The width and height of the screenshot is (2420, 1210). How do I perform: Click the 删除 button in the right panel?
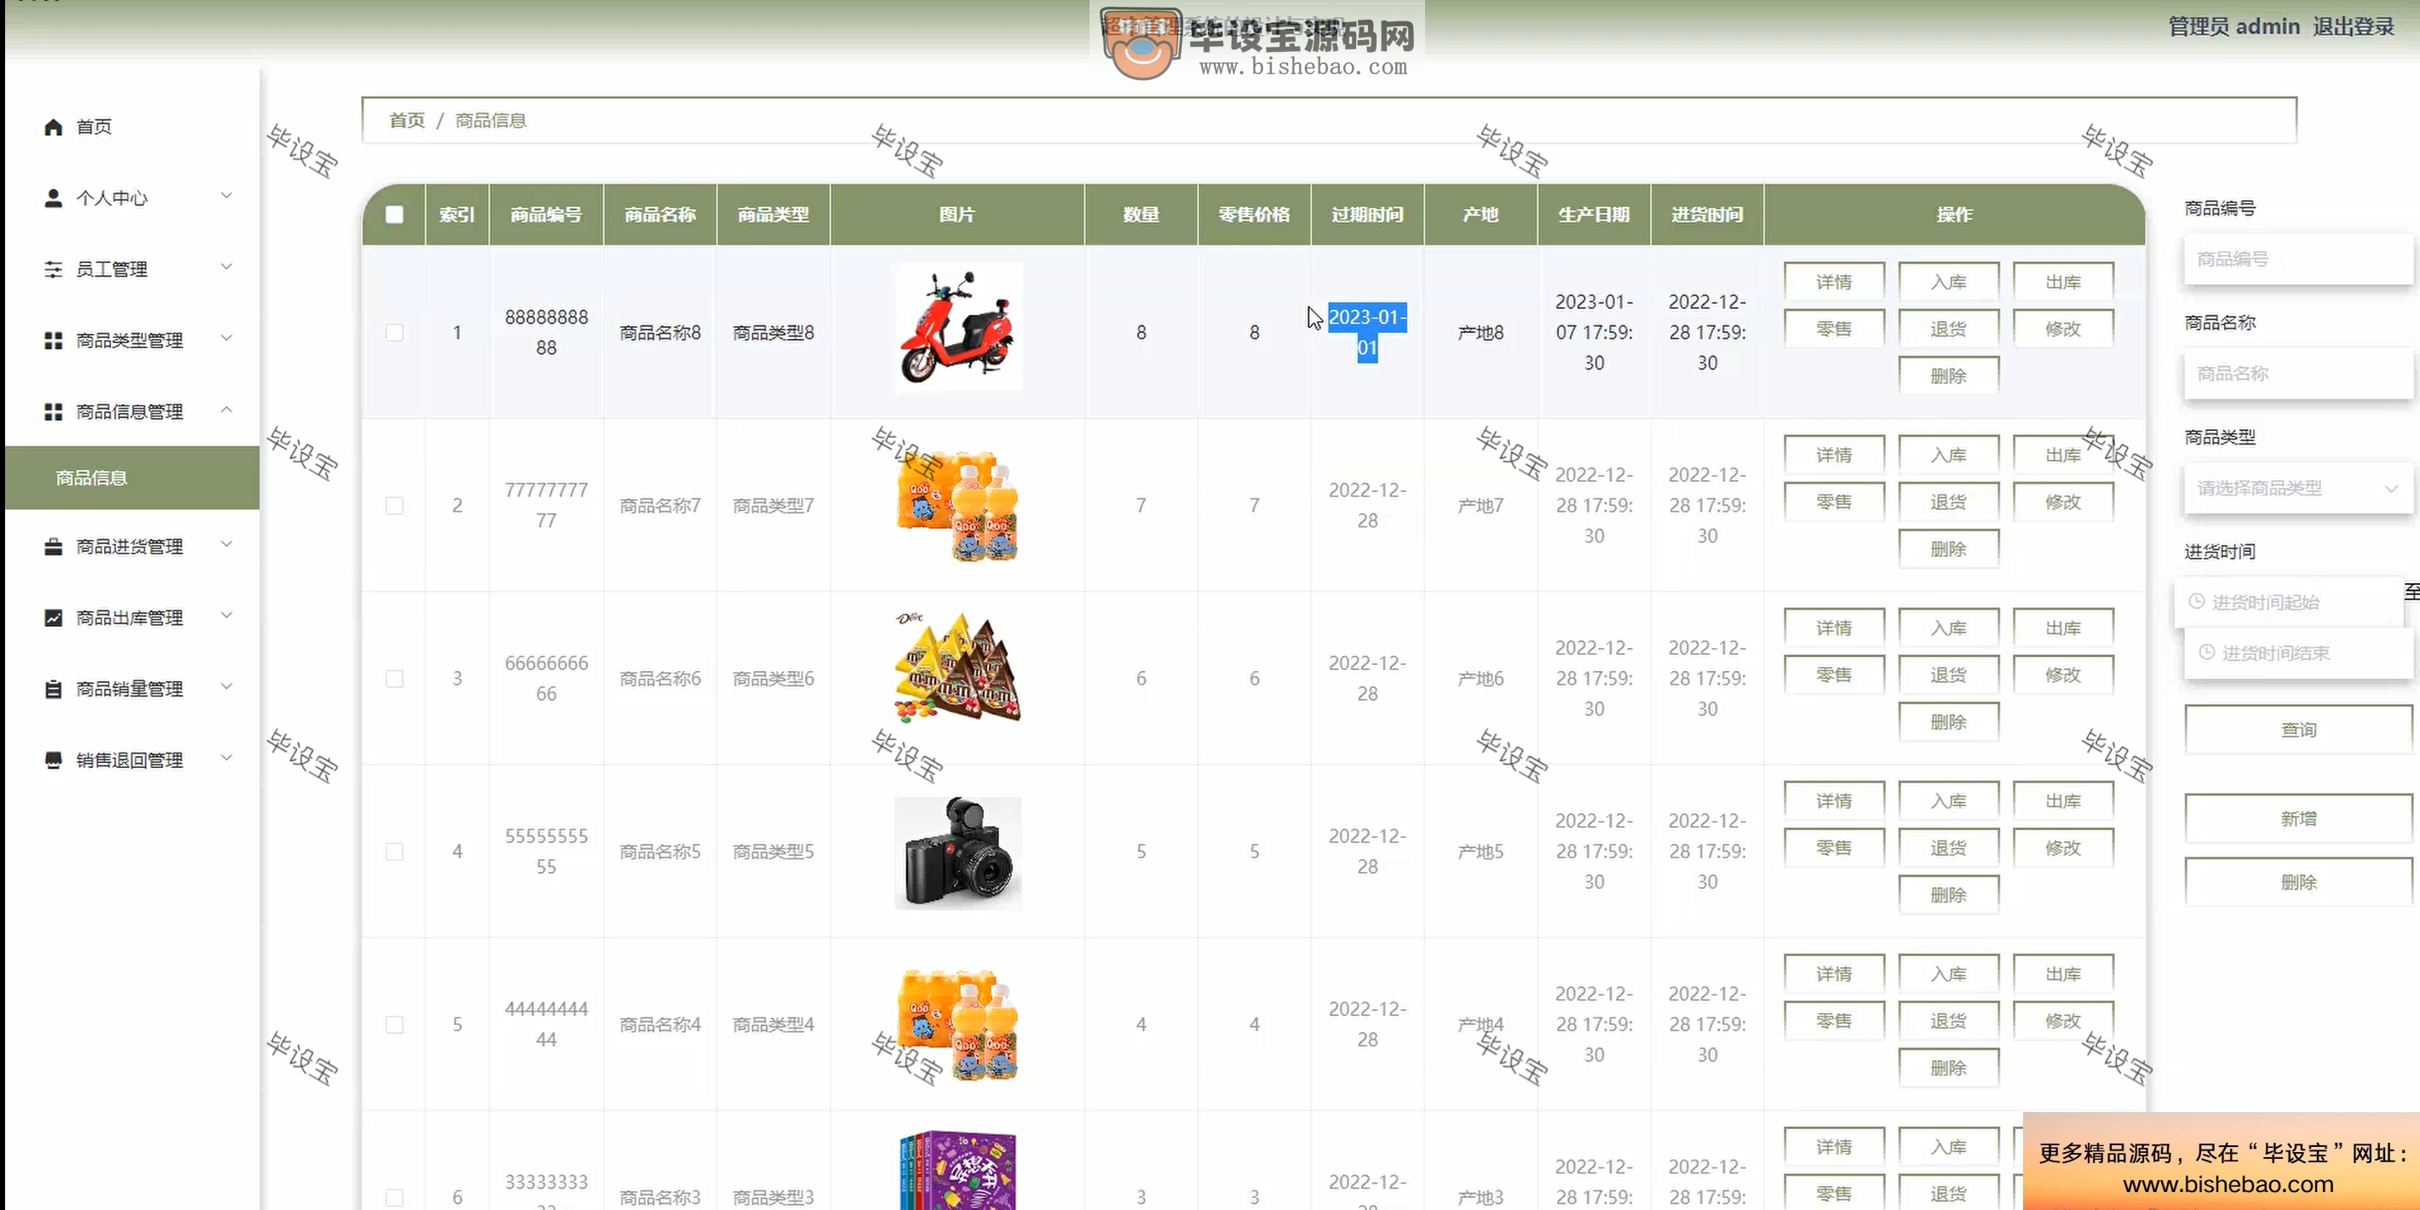(2298, 882)
